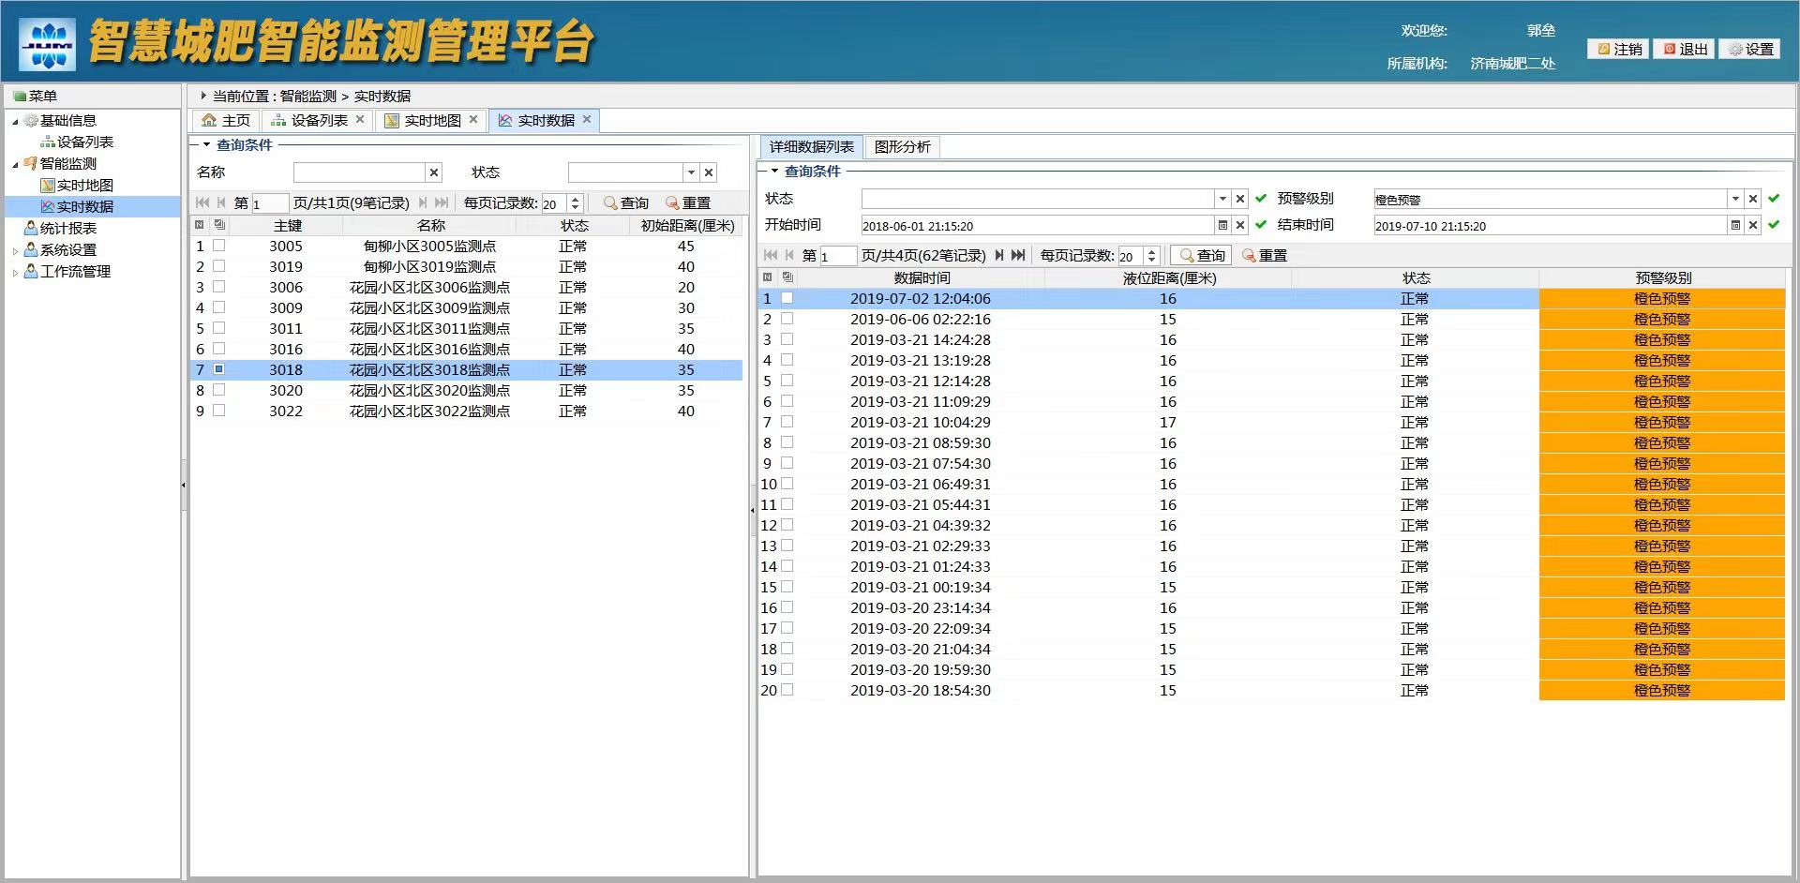The image size is (1800, 883).
Task: Switch to the 图形分析 tab
Action: [x=902, y=147]
